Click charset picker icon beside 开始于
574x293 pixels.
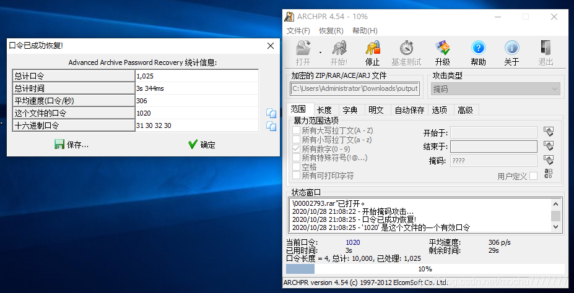tap(549, 132)
